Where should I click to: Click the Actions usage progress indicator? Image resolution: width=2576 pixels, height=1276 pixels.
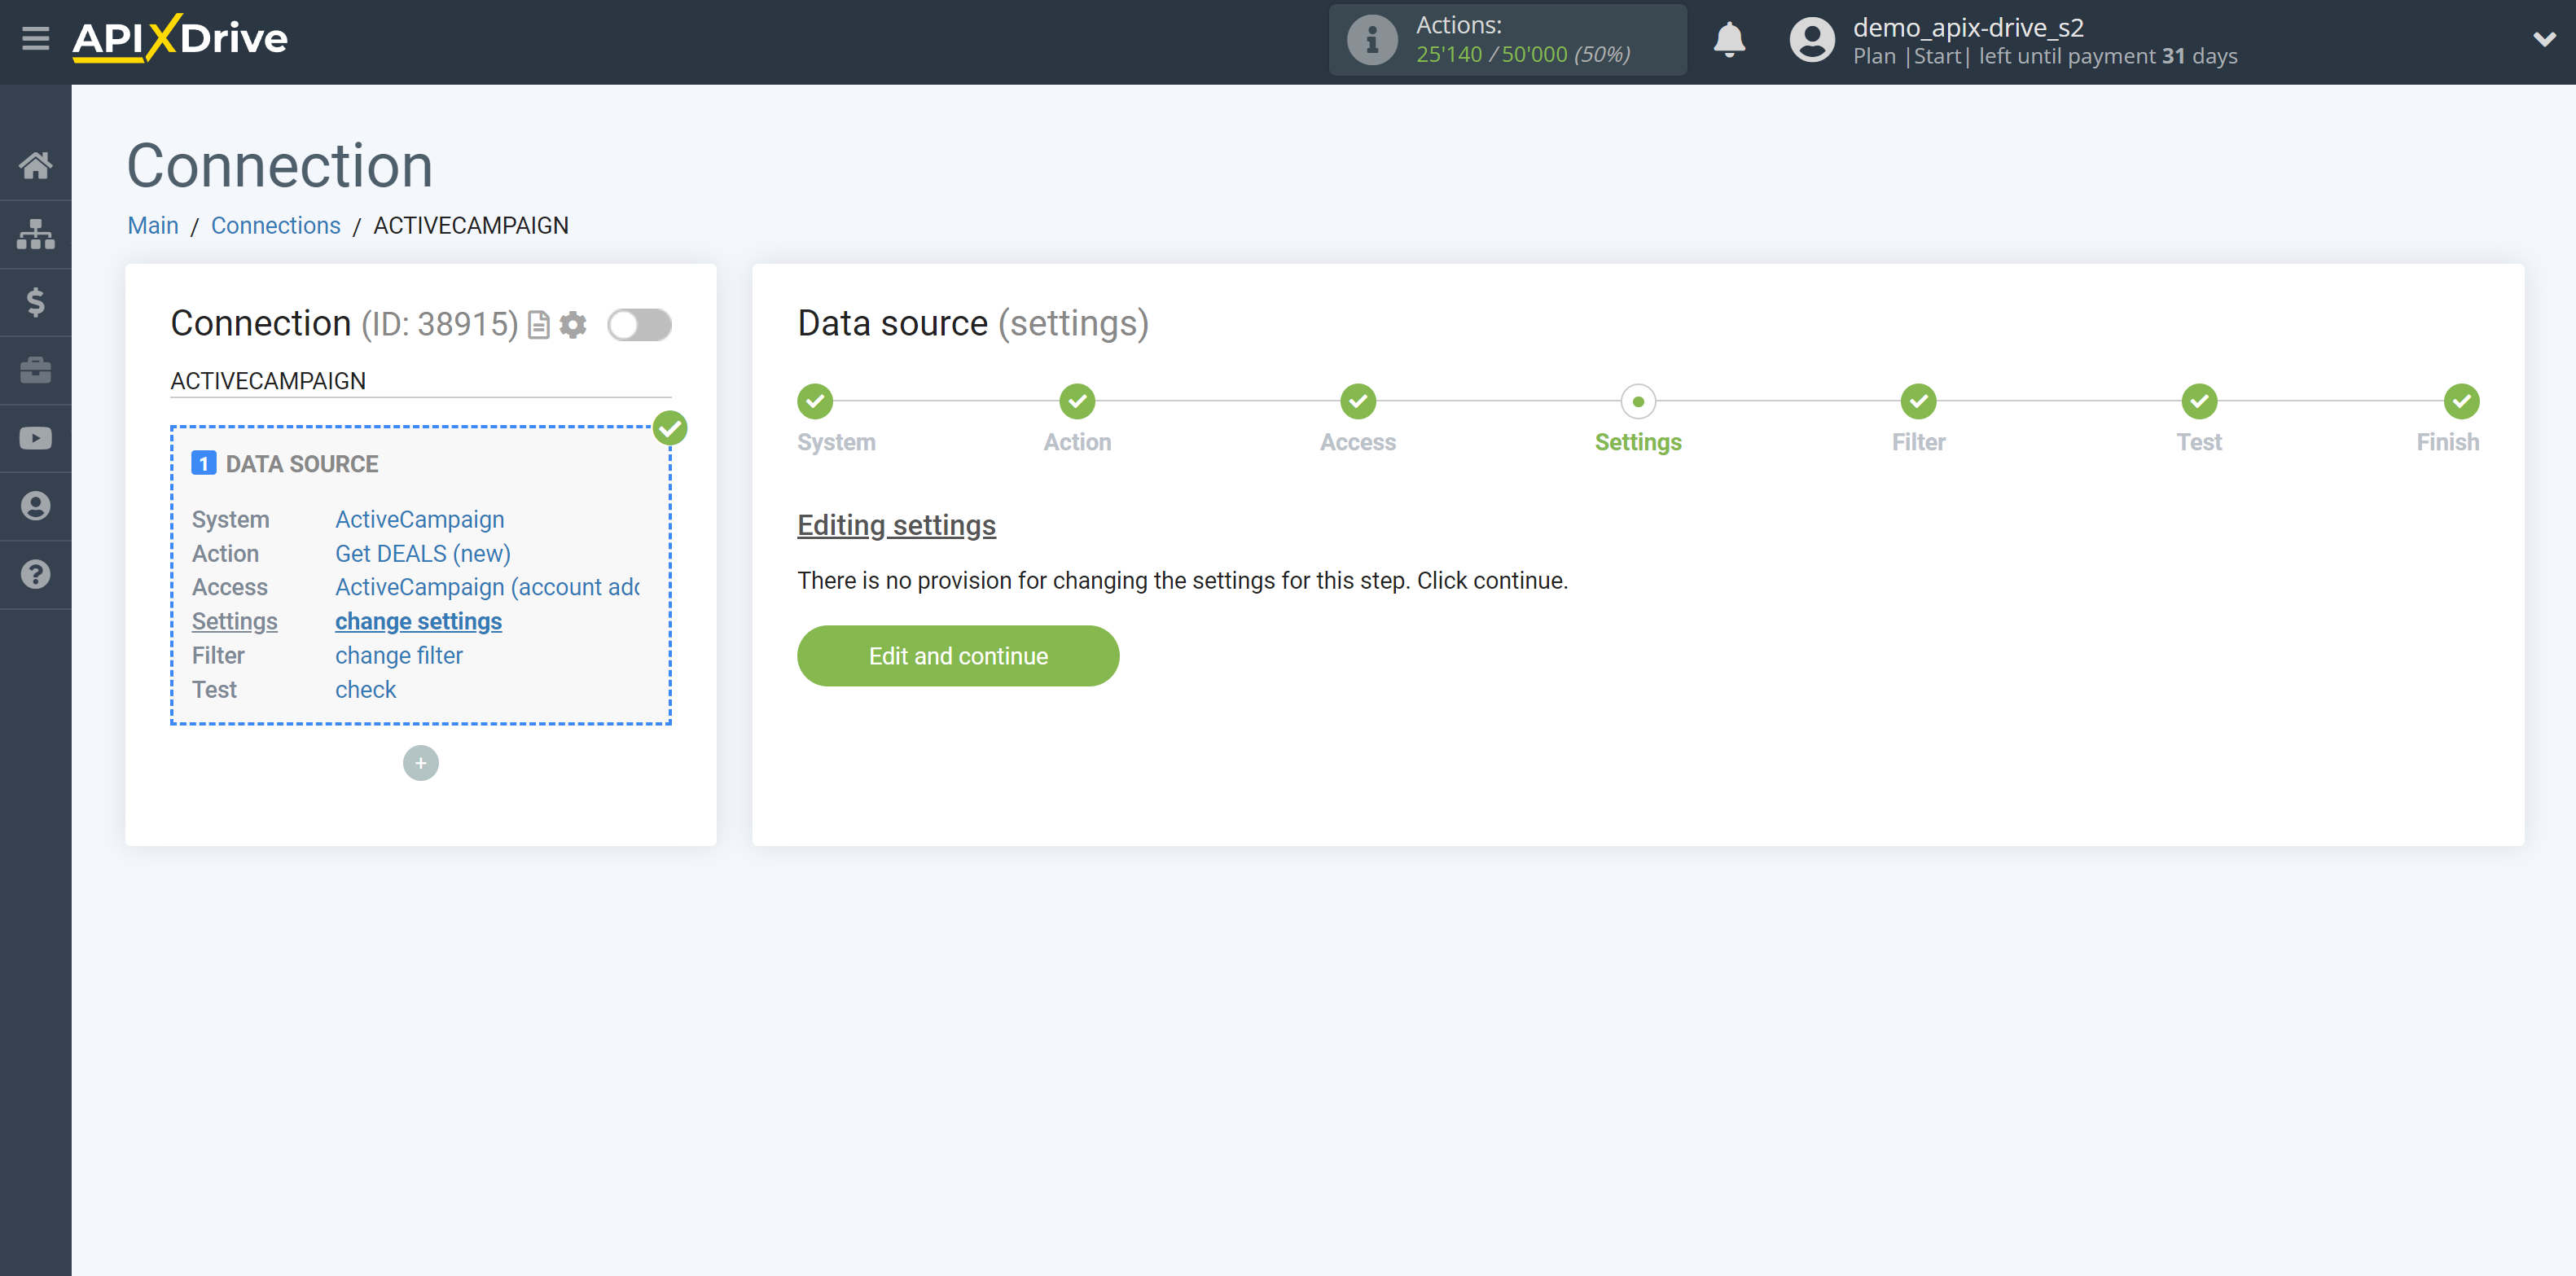(x=1508, y=39)
